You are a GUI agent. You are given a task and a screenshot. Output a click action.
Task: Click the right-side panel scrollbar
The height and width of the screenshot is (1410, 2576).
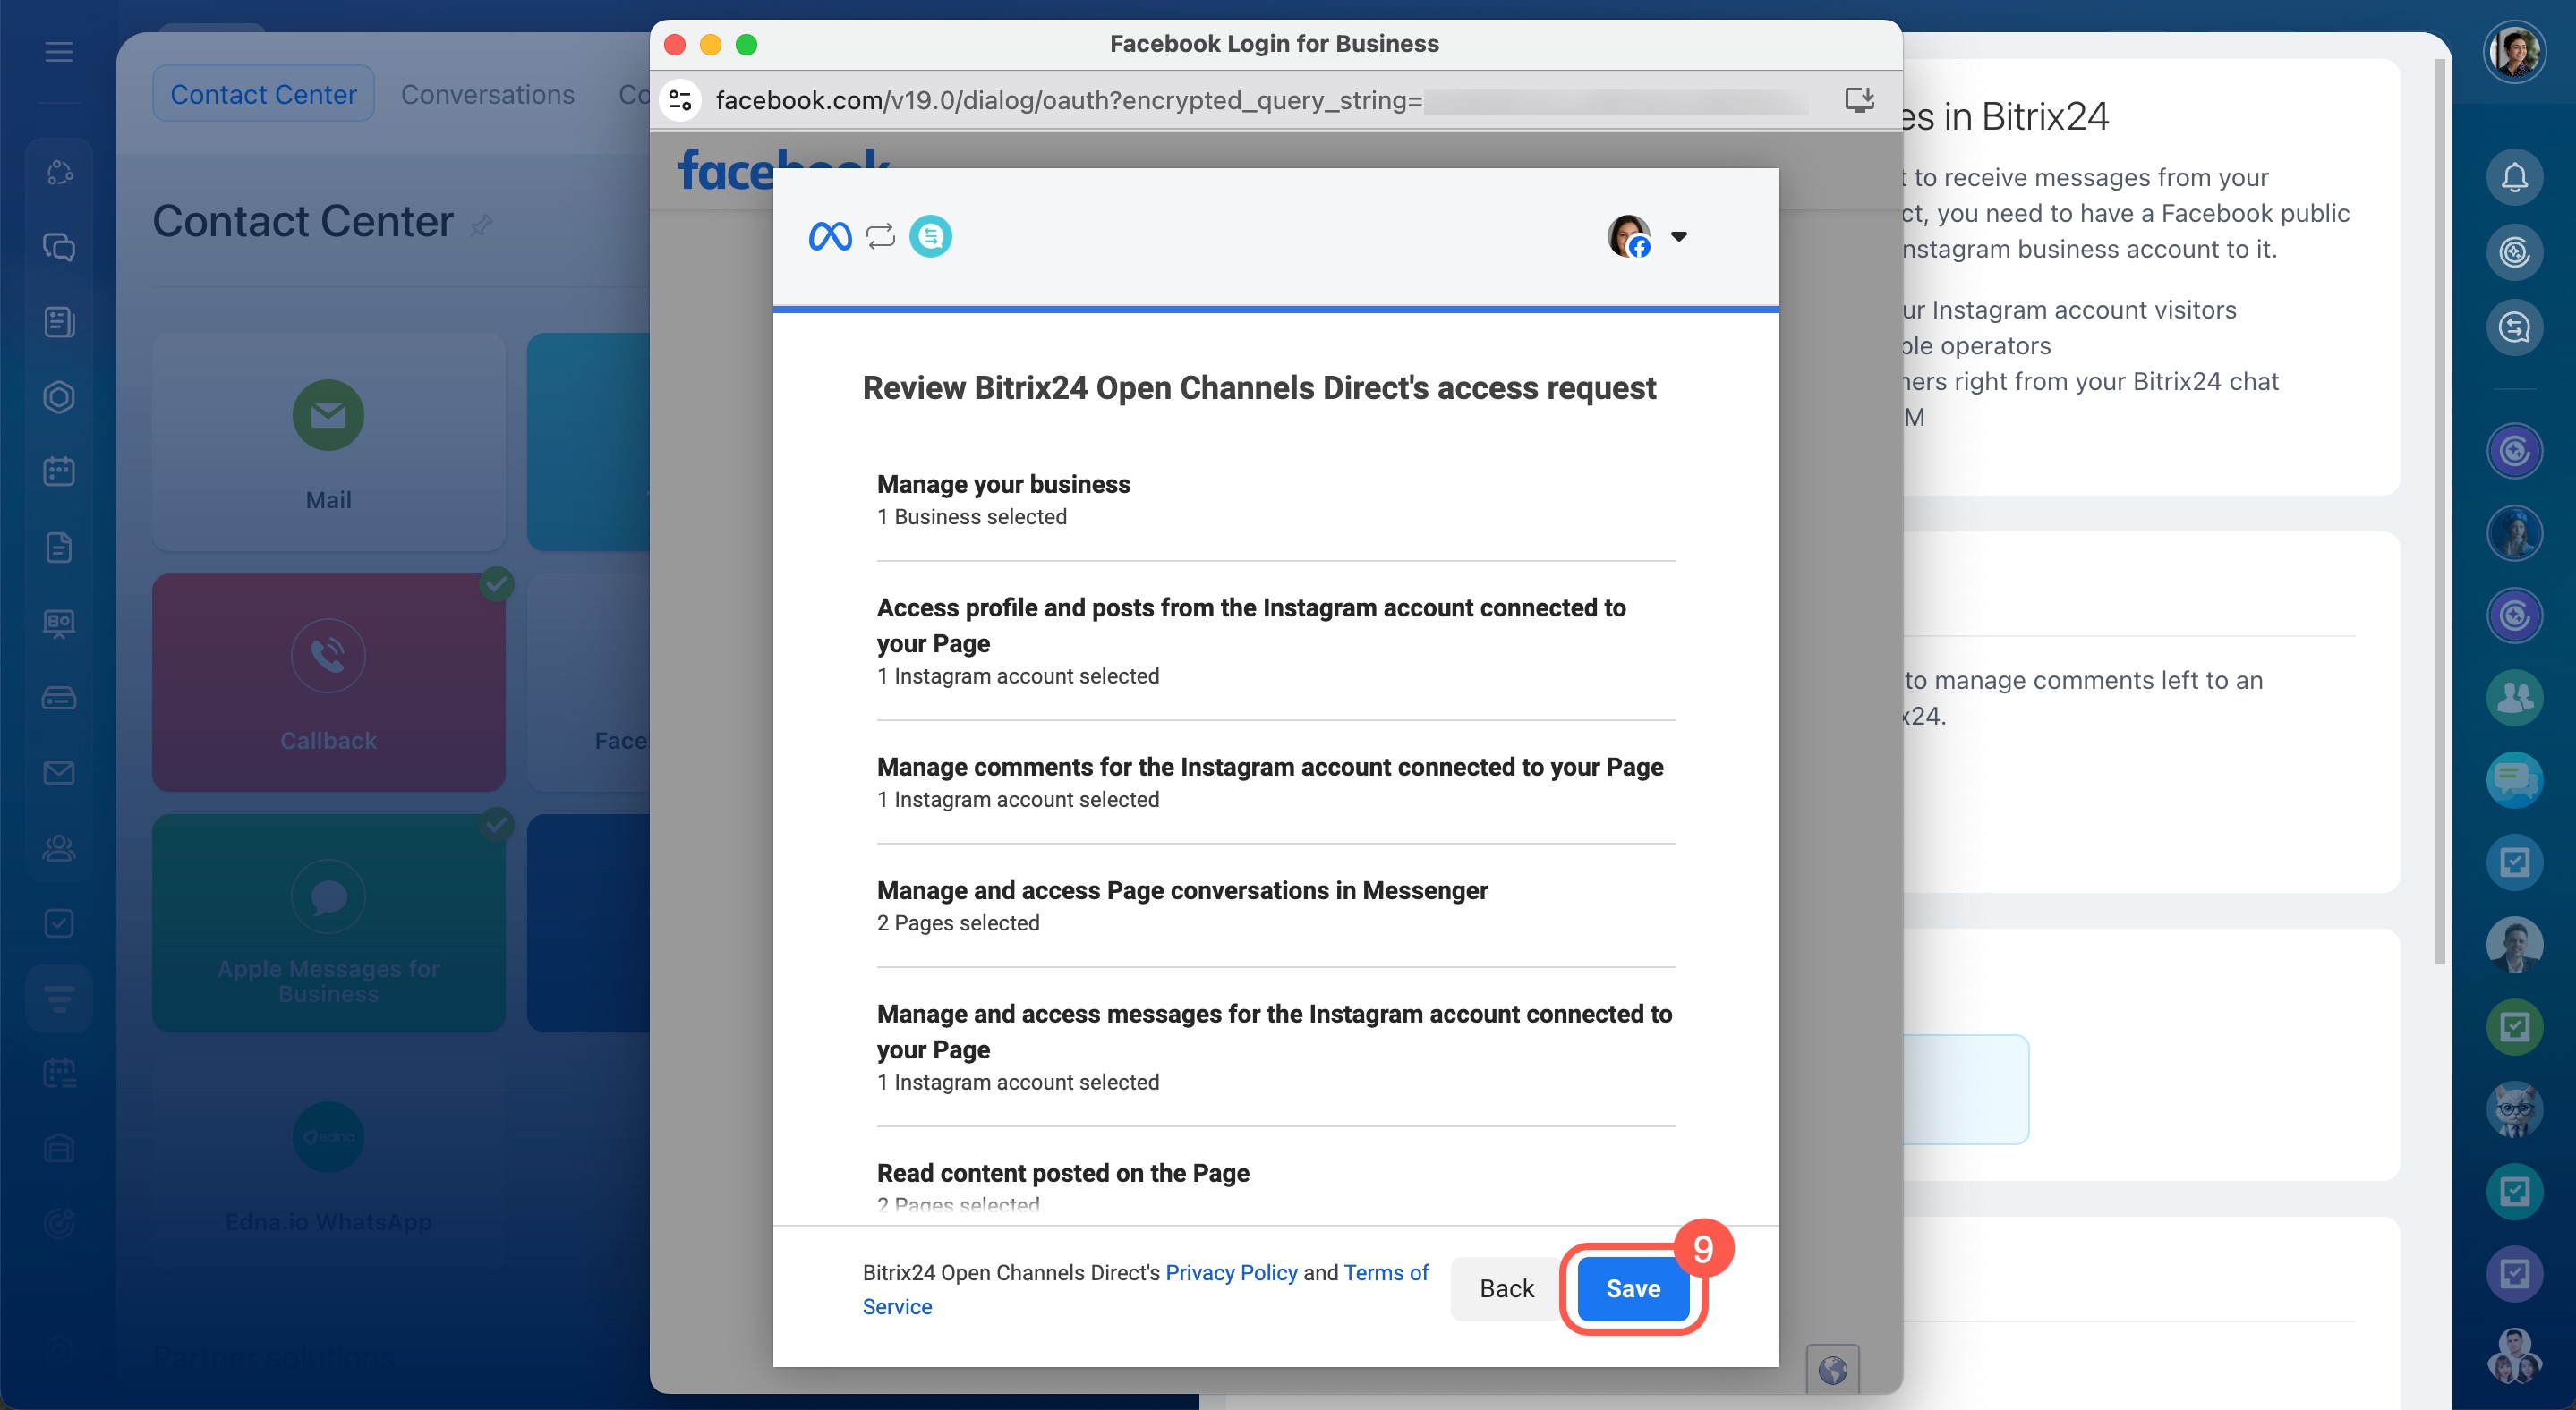(x=2440, y=510)
